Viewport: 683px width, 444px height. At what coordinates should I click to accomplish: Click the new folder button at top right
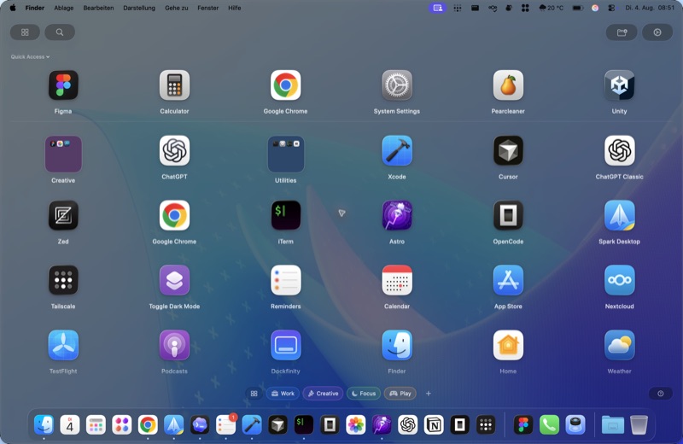(622, 32)
